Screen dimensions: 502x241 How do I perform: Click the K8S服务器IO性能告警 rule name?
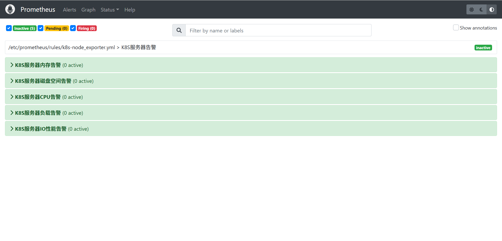(41, 129)
